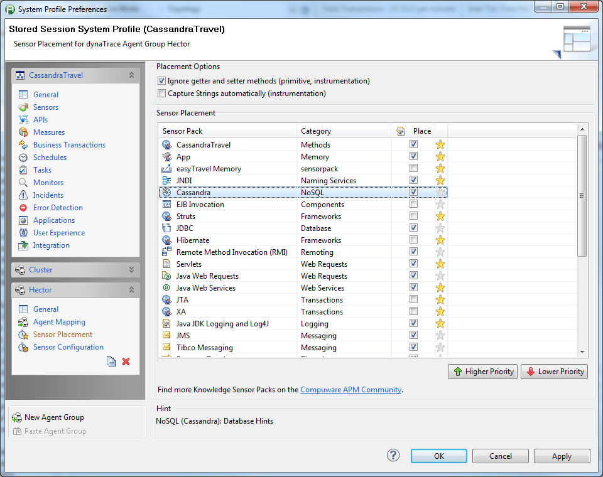Copy agent group using the document icon
The width and height of the screenshot is (603, 477).
(111, 362)
